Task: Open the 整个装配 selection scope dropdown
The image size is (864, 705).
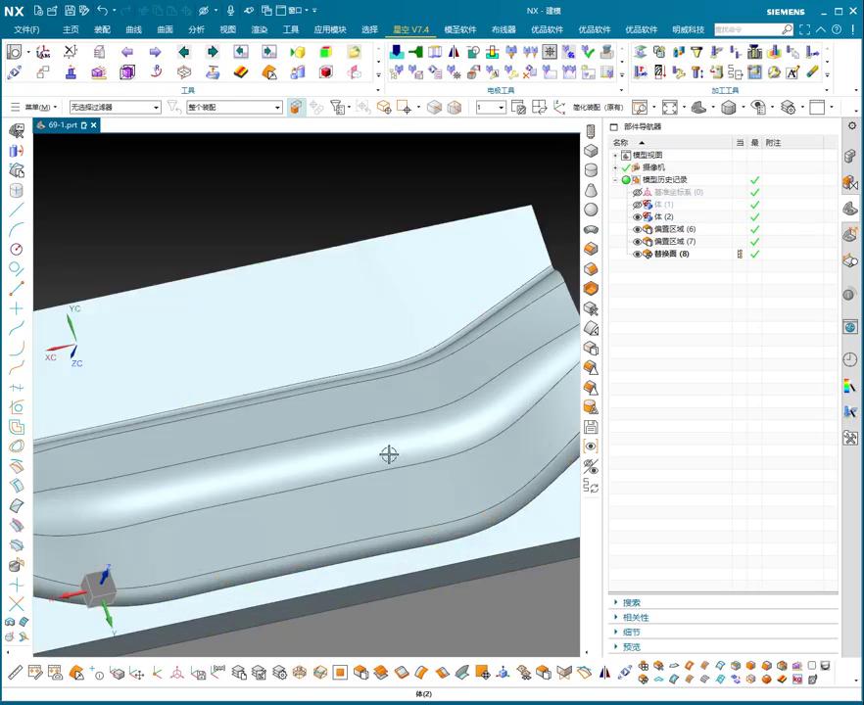Action: 277,108
